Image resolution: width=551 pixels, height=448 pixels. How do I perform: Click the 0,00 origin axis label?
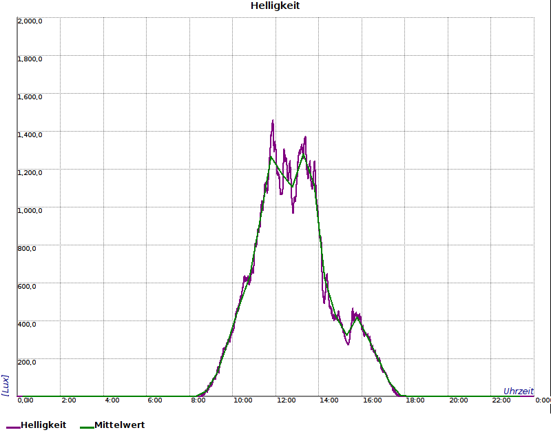coord(25,400)
